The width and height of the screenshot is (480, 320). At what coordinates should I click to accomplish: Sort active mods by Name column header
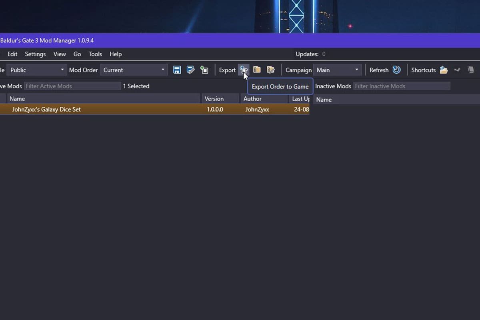104,99
